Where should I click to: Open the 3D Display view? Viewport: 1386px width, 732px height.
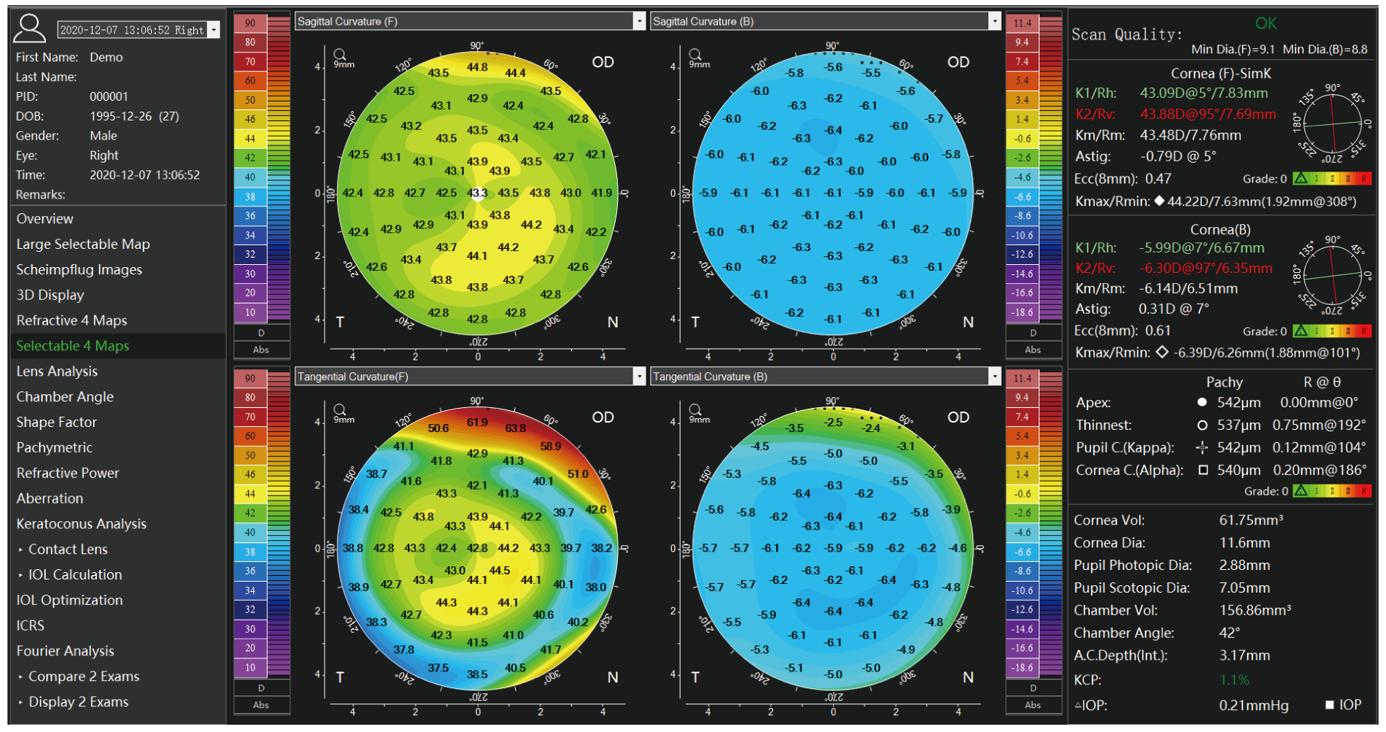point(50,296)
